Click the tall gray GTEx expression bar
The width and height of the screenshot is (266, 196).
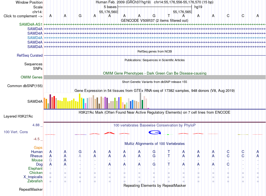coord(141,101)
